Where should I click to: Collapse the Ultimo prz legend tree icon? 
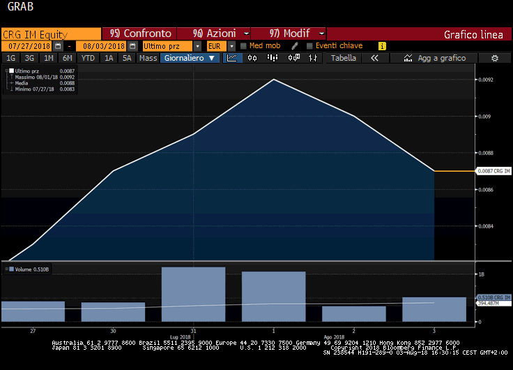6,71
